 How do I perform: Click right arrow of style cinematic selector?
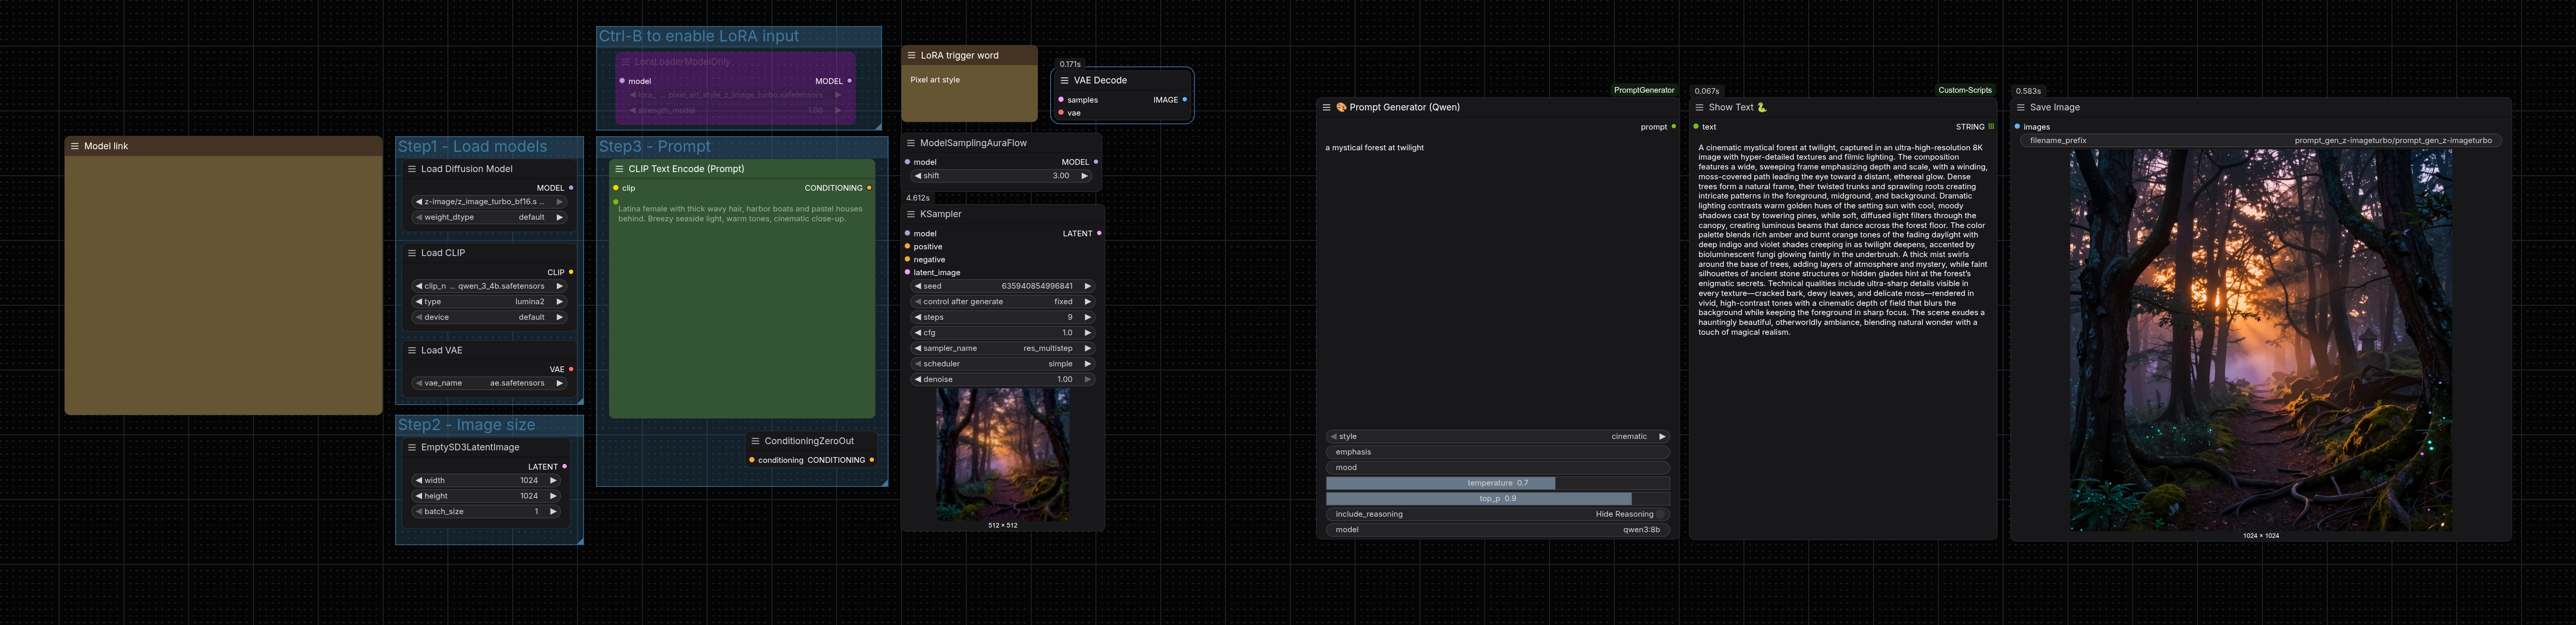point(1662,436)
